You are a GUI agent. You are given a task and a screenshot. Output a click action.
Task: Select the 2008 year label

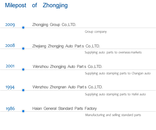coord(10,45)
